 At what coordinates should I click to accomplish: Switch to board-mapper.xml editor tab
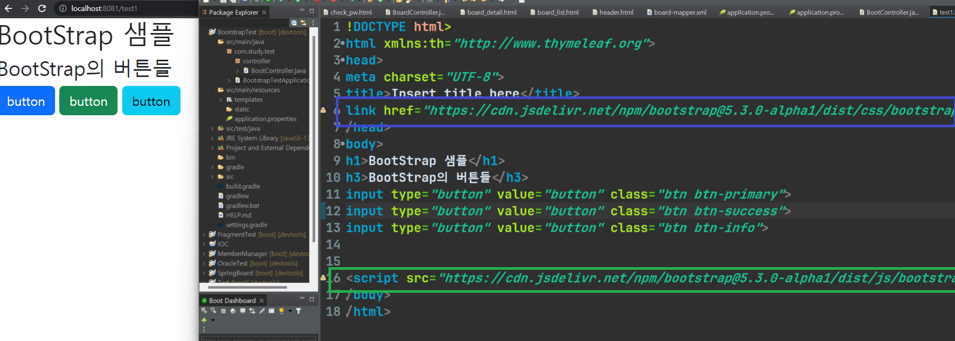tap(676, 12)
